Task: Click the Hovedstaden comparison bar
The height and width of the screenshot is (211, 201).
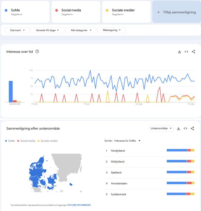Action: point(181,183)
